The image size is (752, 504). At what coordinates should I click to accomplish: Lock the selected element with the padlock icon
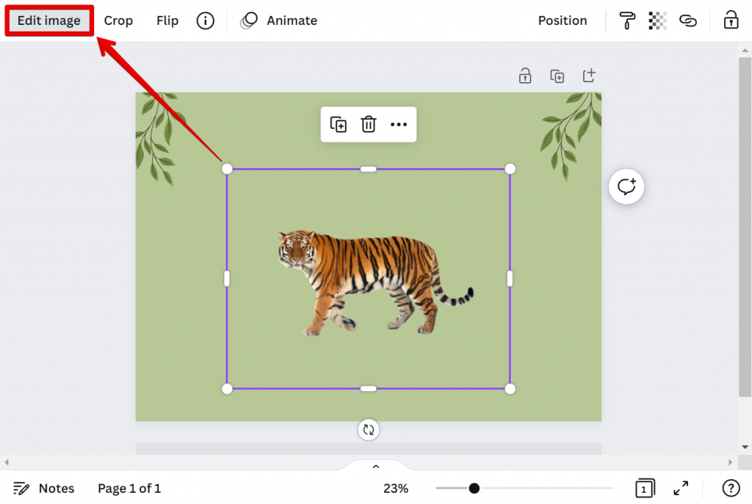tap(731, 20)
